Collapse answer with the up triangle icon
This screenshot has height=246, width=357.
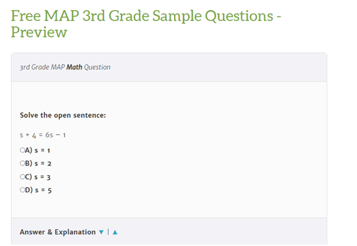coord(115,232)
